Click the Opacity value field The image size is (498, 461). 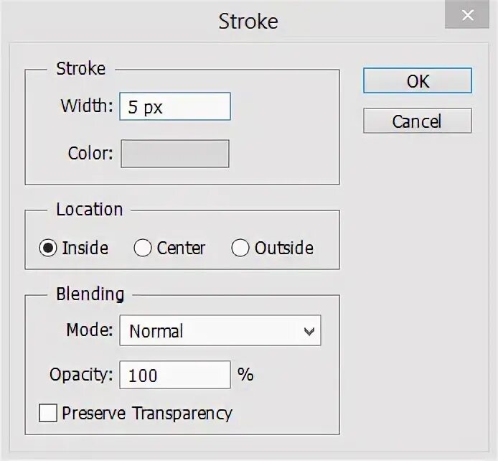point(174,375)
